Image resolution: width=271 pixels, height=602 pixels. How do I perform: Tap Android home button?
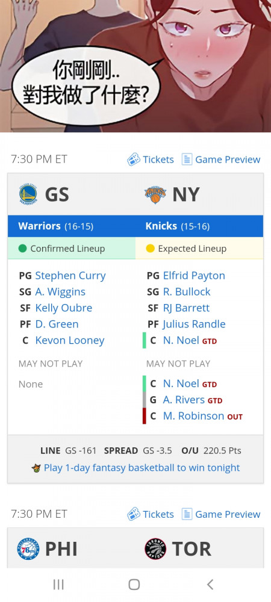(x=134, y=585)
